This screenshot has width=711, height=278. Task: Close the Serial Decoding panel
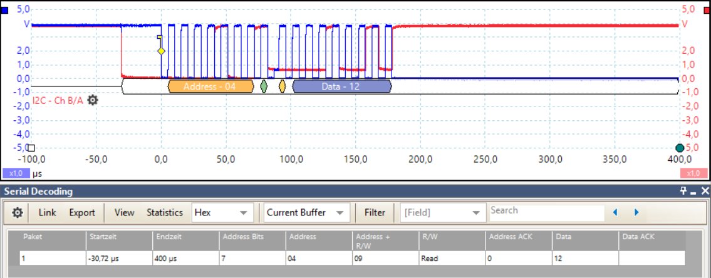[x=705, y=191]
